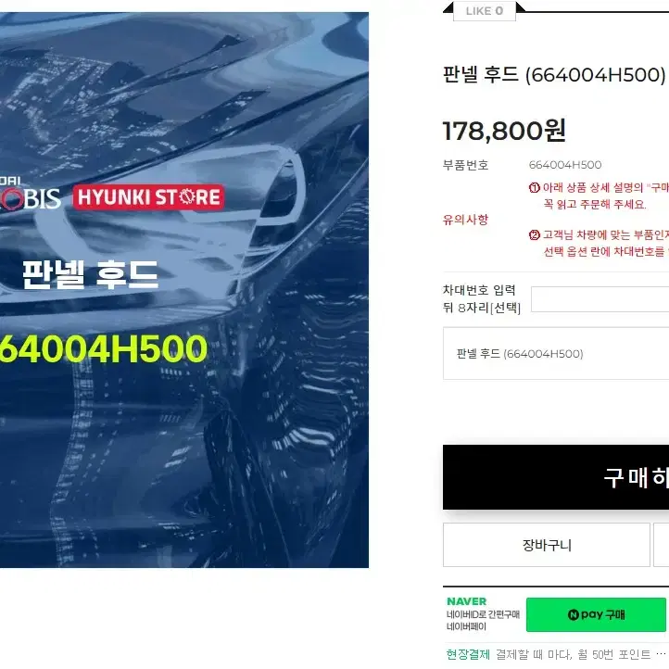
Task: Click the black 구매하기 purchase button
Action: 556,477
